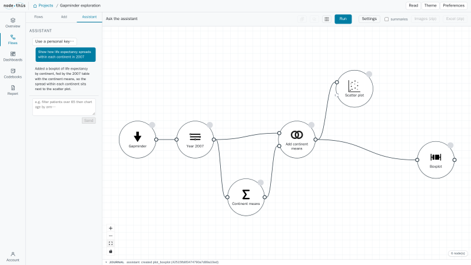Screen dimensions: 471x265
Task: Switch to the Add tab
Action: [x=64, y=17]
